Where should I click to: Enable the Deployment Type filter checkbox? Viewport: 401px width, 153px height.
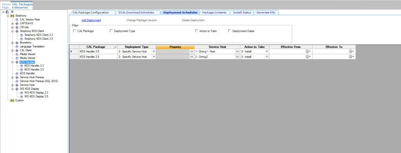point(111,31)
